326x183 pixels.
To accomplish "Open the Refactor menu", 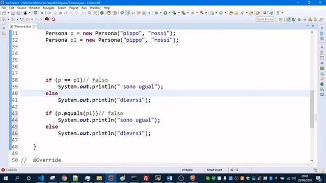I will pyautogui.click(x=35, y=8).
